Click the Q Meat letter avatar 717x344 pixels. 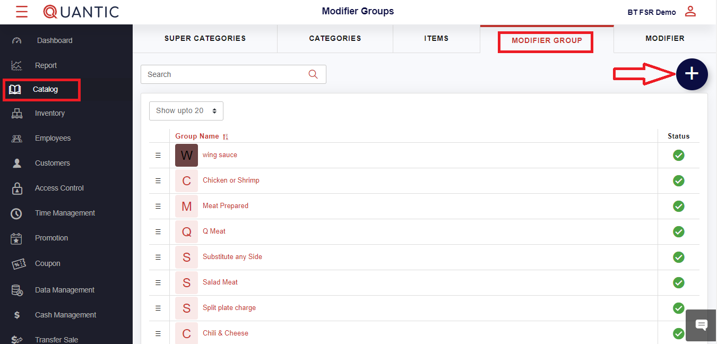[186, 231]
